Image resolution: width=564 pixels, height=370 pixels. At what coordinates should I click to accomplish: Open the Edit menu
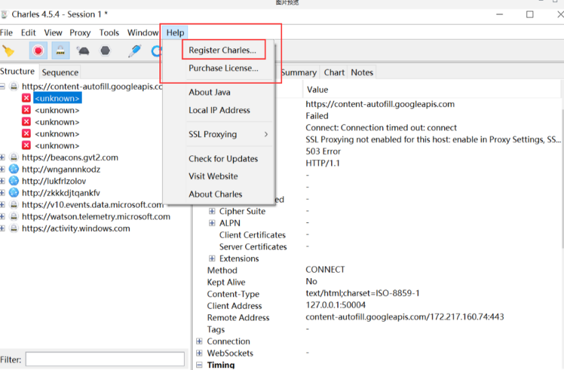click(28, 33)
